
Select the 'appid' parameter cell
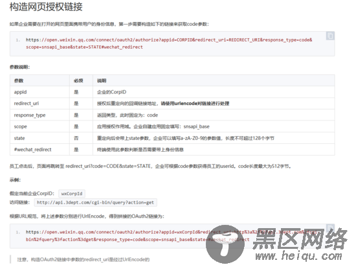point(39,92)
